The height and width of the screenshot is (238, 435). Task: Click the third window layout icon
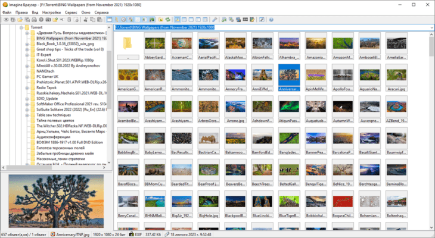coord(191,20)
